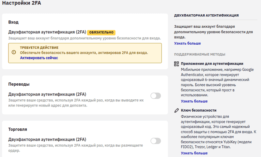Click the security key pen icon
The image size is (261, 157).
coord(177,110)
